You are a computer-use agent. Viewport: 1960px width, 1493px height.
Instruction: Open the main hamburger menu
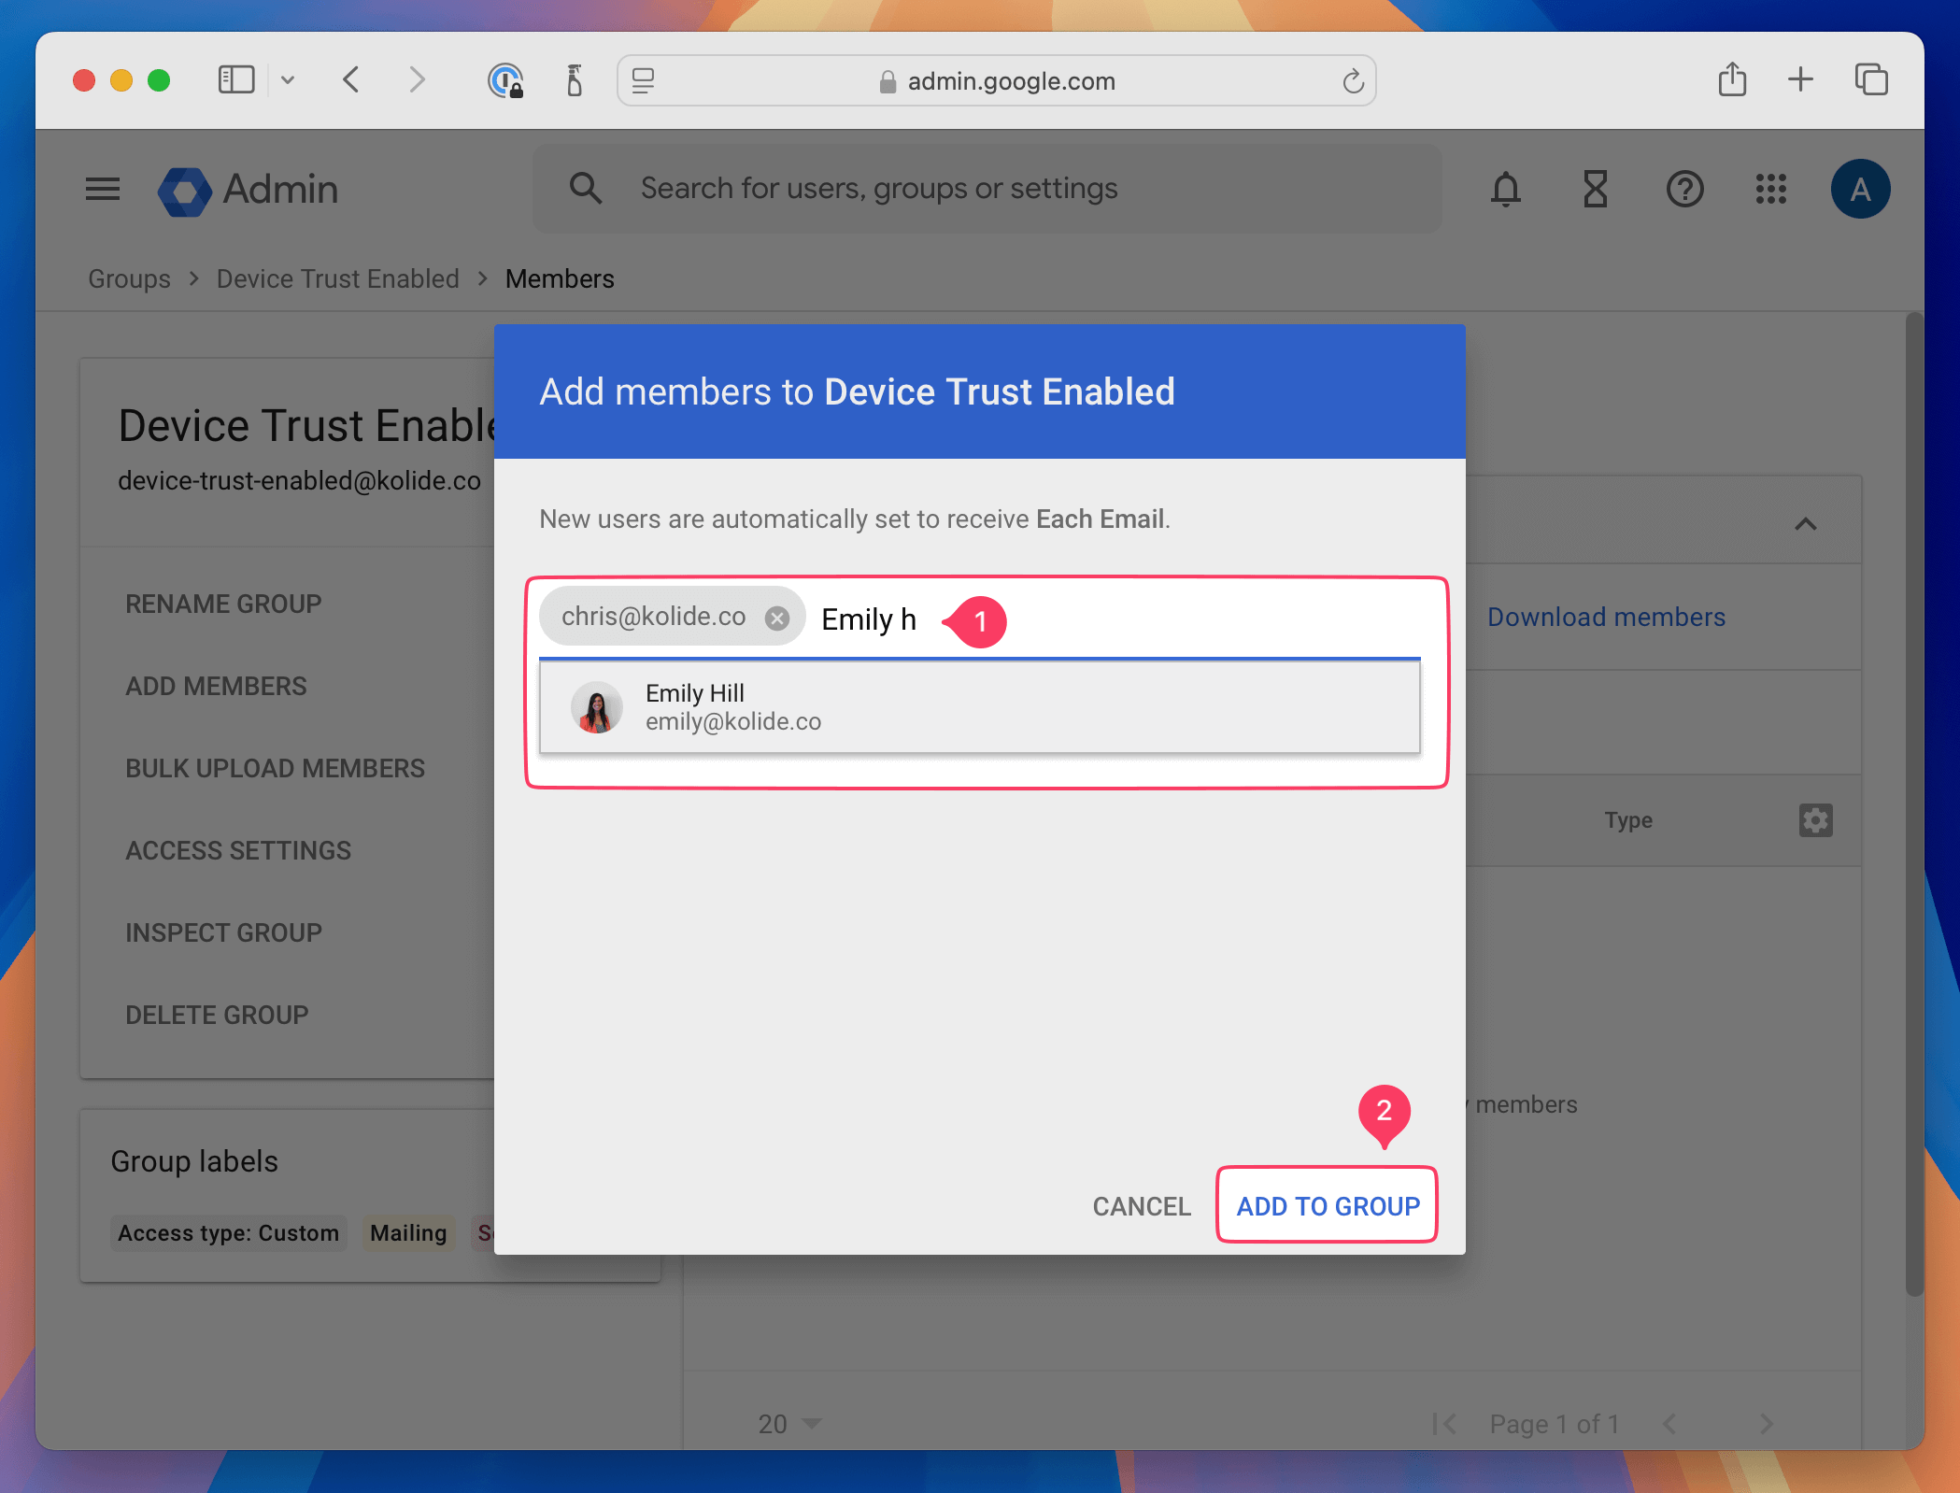(103, 190)
